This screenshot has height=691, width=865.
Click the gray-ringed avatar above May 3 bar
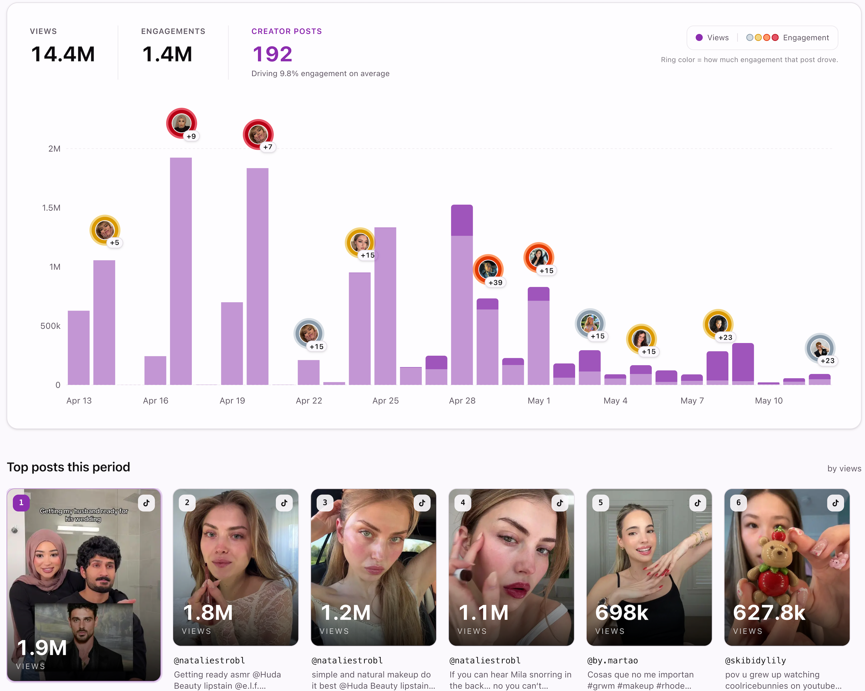coord(590,323)
